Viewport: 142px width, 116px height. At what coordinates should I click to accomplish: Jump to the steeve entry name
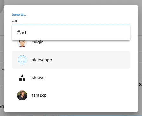point(38,78)
